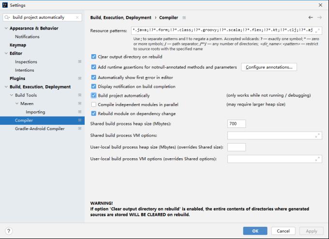Viewport: 329px width, 239px height.
Task: Click the search magnifier icon
Action: click(x=7, y=17)
